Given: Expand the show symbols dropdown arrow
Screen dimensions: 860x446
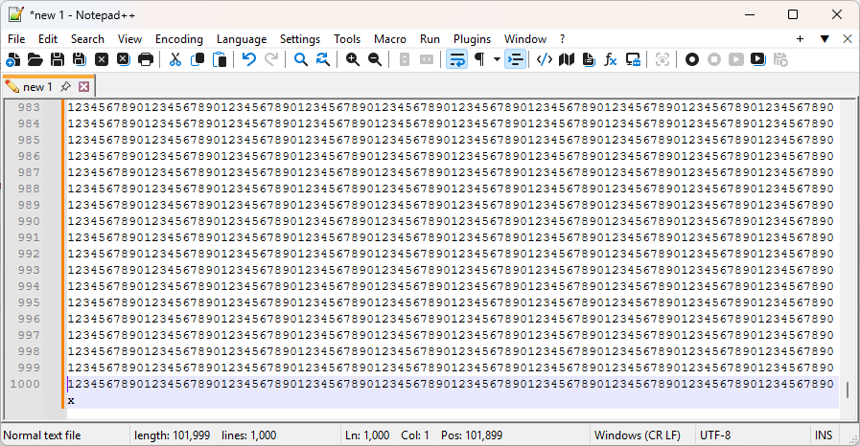Looking at the screenshot, I should [x=496, y=59].
